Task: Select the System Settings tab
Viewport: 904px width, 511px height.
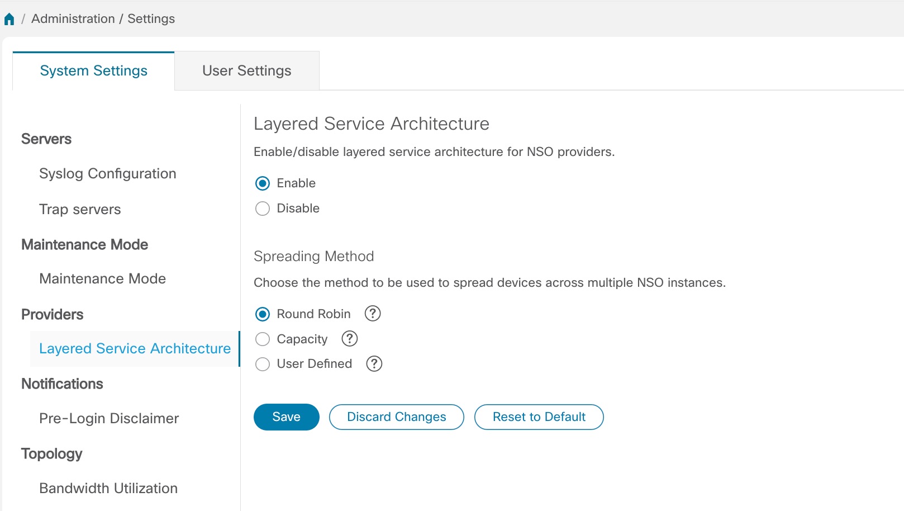Action: pos(93,70)
